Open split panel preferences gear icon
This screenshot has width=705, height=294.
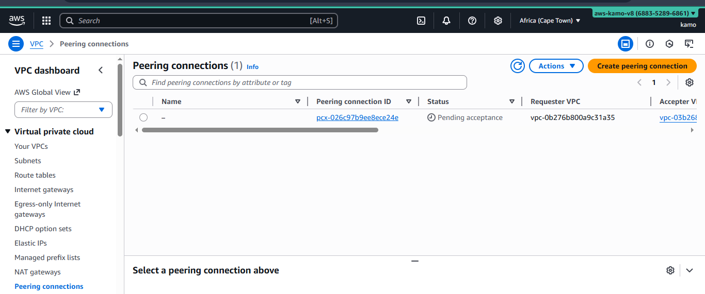(x=670, y=270)
